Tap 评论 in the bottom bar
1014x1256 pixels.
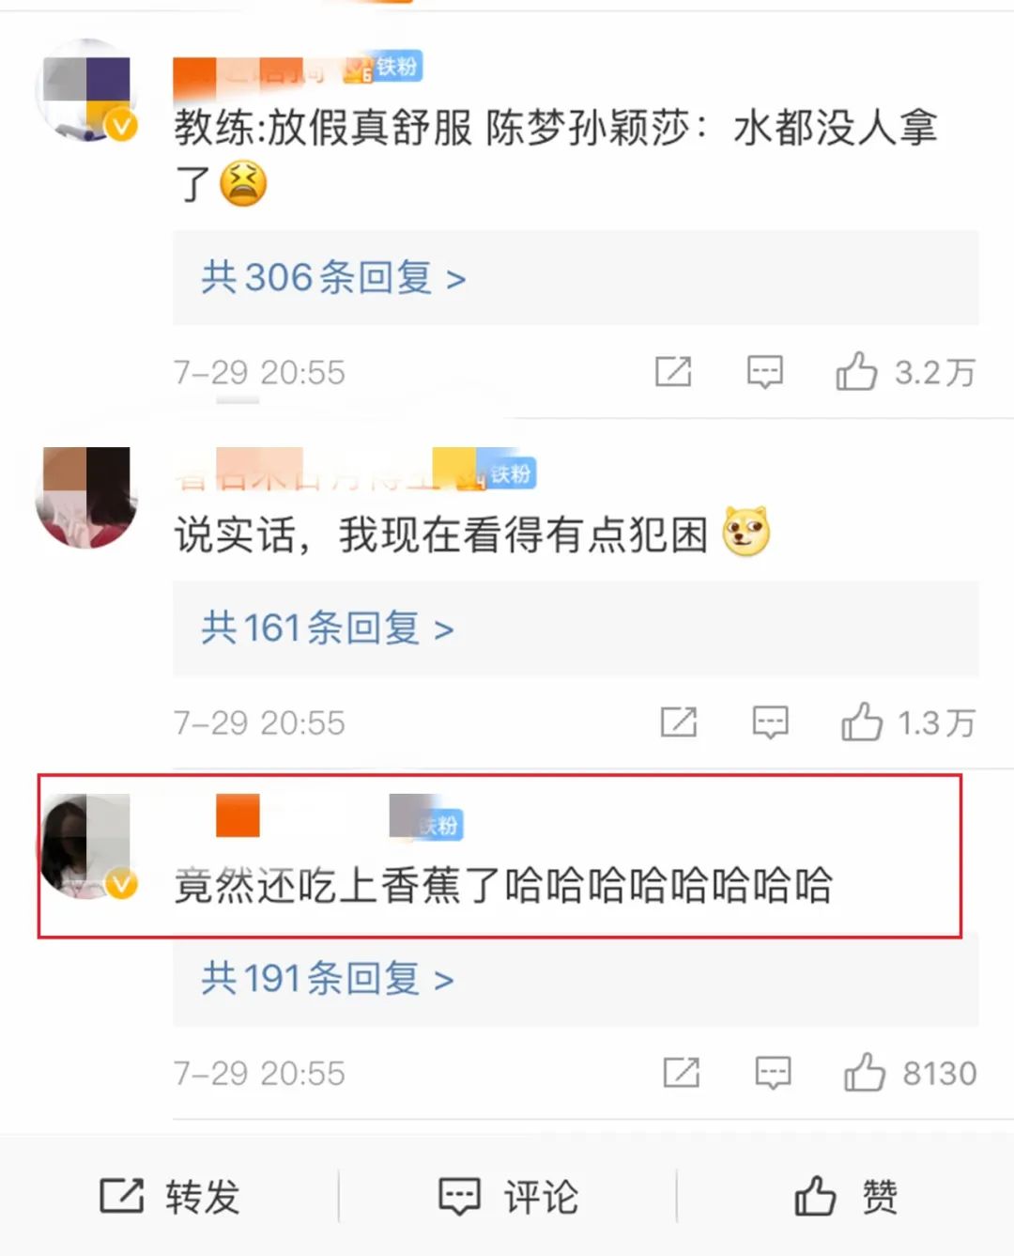[x=508, y=1197]
